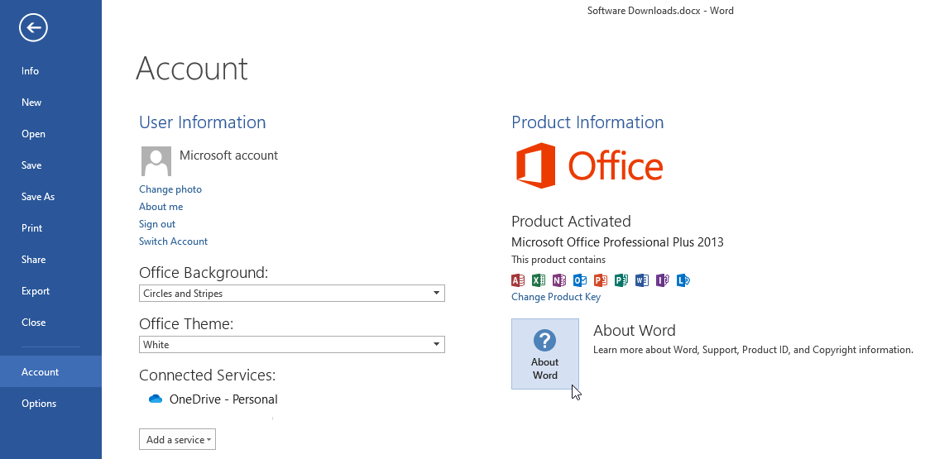The height and width of the screenshot is (459, 925).
Task: Select the Options menu item
Action: tap(39, 404)
